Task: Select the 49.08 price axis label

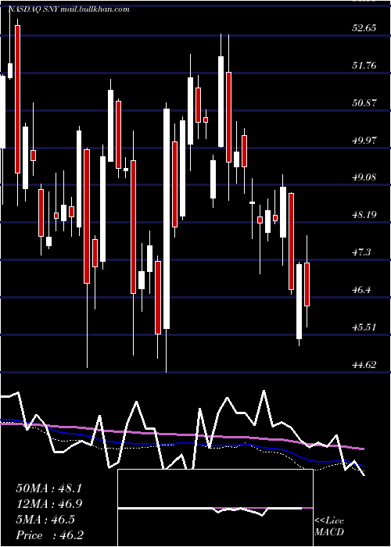Action: [364, 177]
